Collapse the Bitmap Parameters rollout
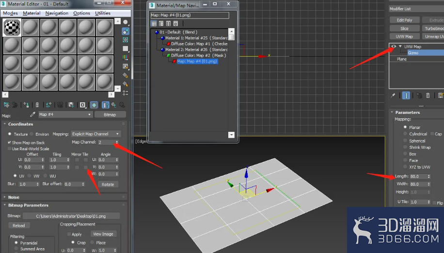This screenshot has height=253, width=444. click(x=5, y=205)
